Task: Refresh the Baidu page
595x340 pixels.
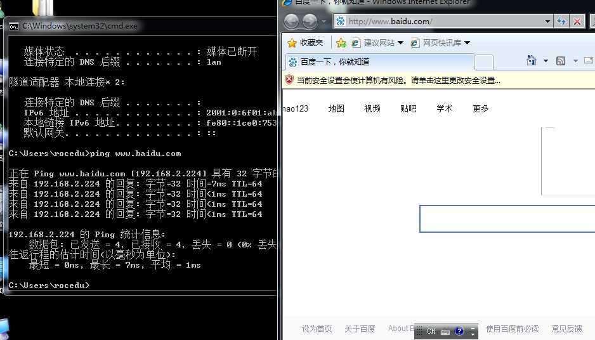Action: pos(561,22)
